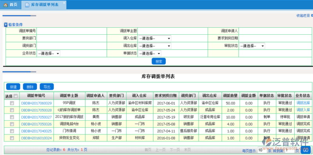Click the 要货部门 input field

[72, 38]
